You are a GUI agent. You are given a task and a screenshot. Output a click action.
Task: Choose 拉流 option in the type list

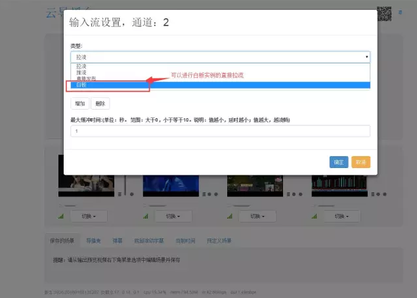pos(220,66)
